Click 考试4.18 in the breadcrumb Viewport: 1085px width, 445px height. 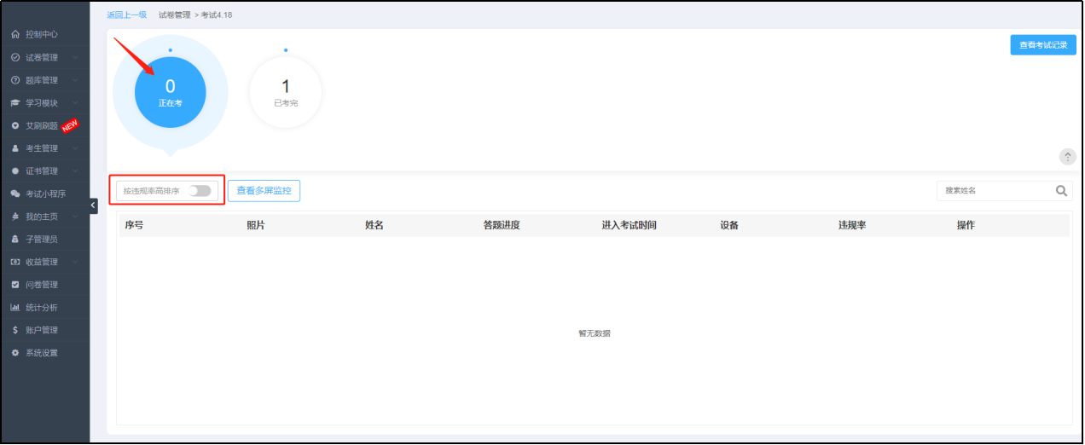point(217,15)
